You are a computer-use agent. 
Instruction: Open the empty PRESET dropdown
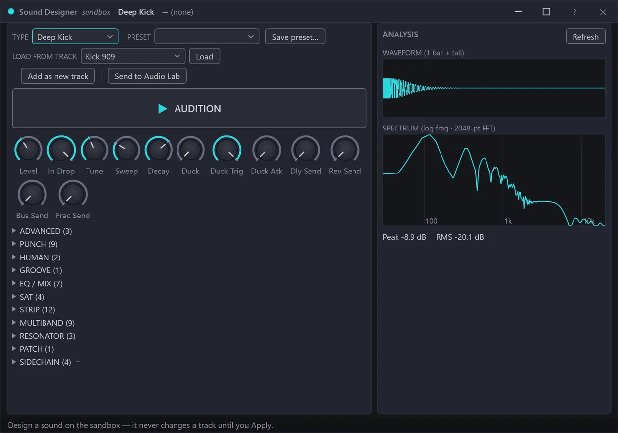(207, 37)
